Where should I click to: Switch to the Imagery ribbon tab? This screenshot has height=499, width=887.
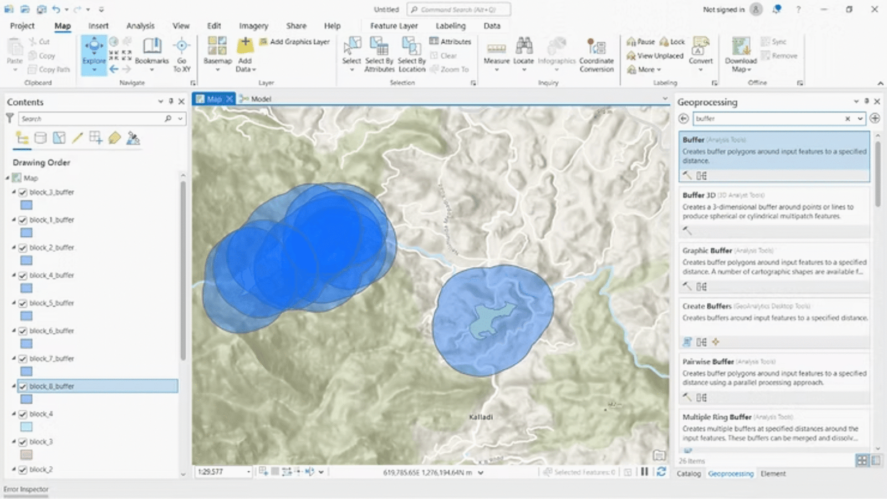coord(253,26)
